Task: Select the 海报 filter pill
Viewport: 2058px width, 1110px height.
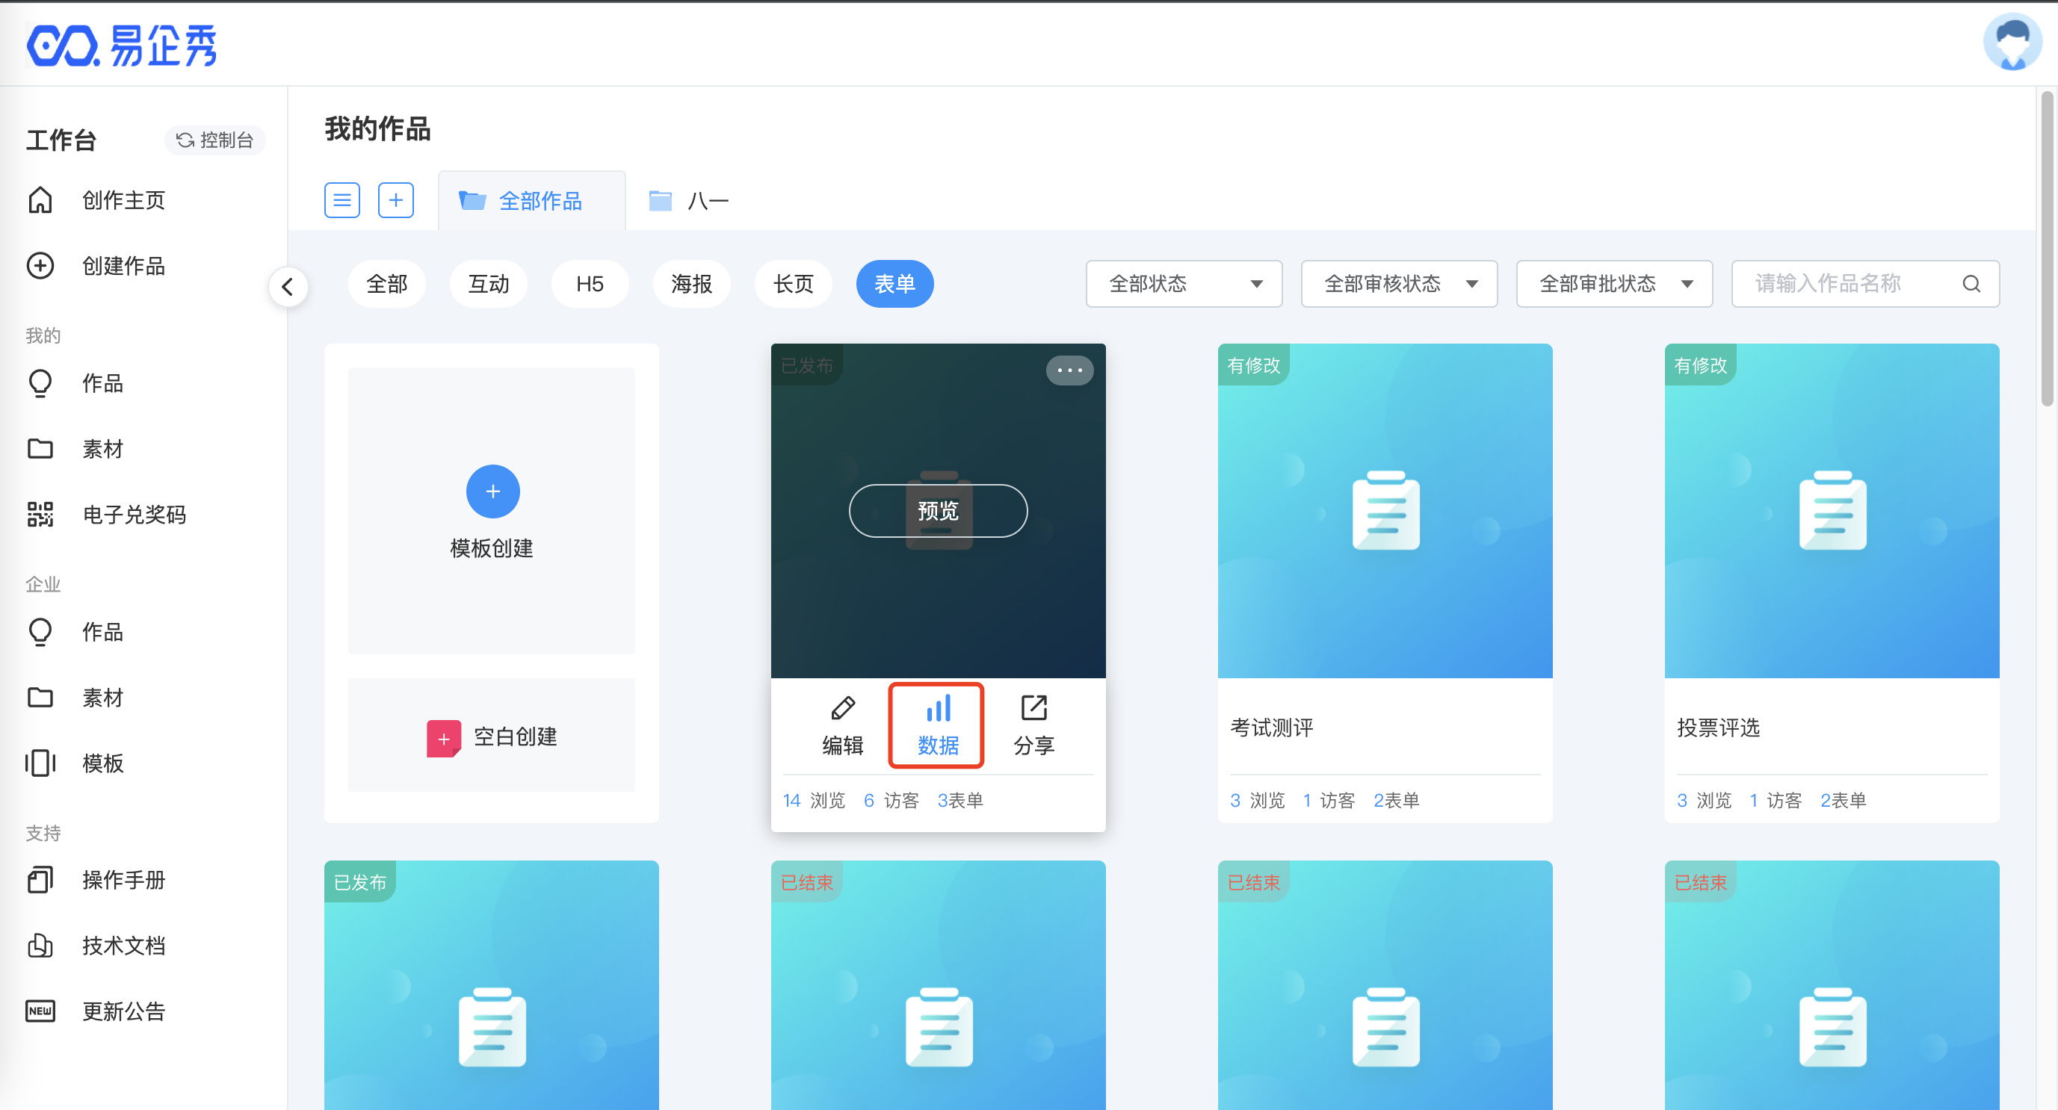Action: [691, 284]
